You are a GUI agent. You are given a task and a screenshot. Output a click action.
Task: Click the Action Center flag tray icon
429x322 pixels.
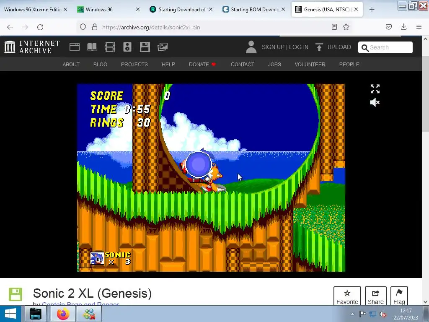[x=362, y=314]
